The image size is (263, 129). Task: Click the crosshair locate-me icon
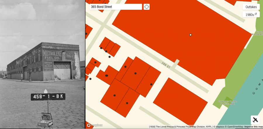(147, 7)
